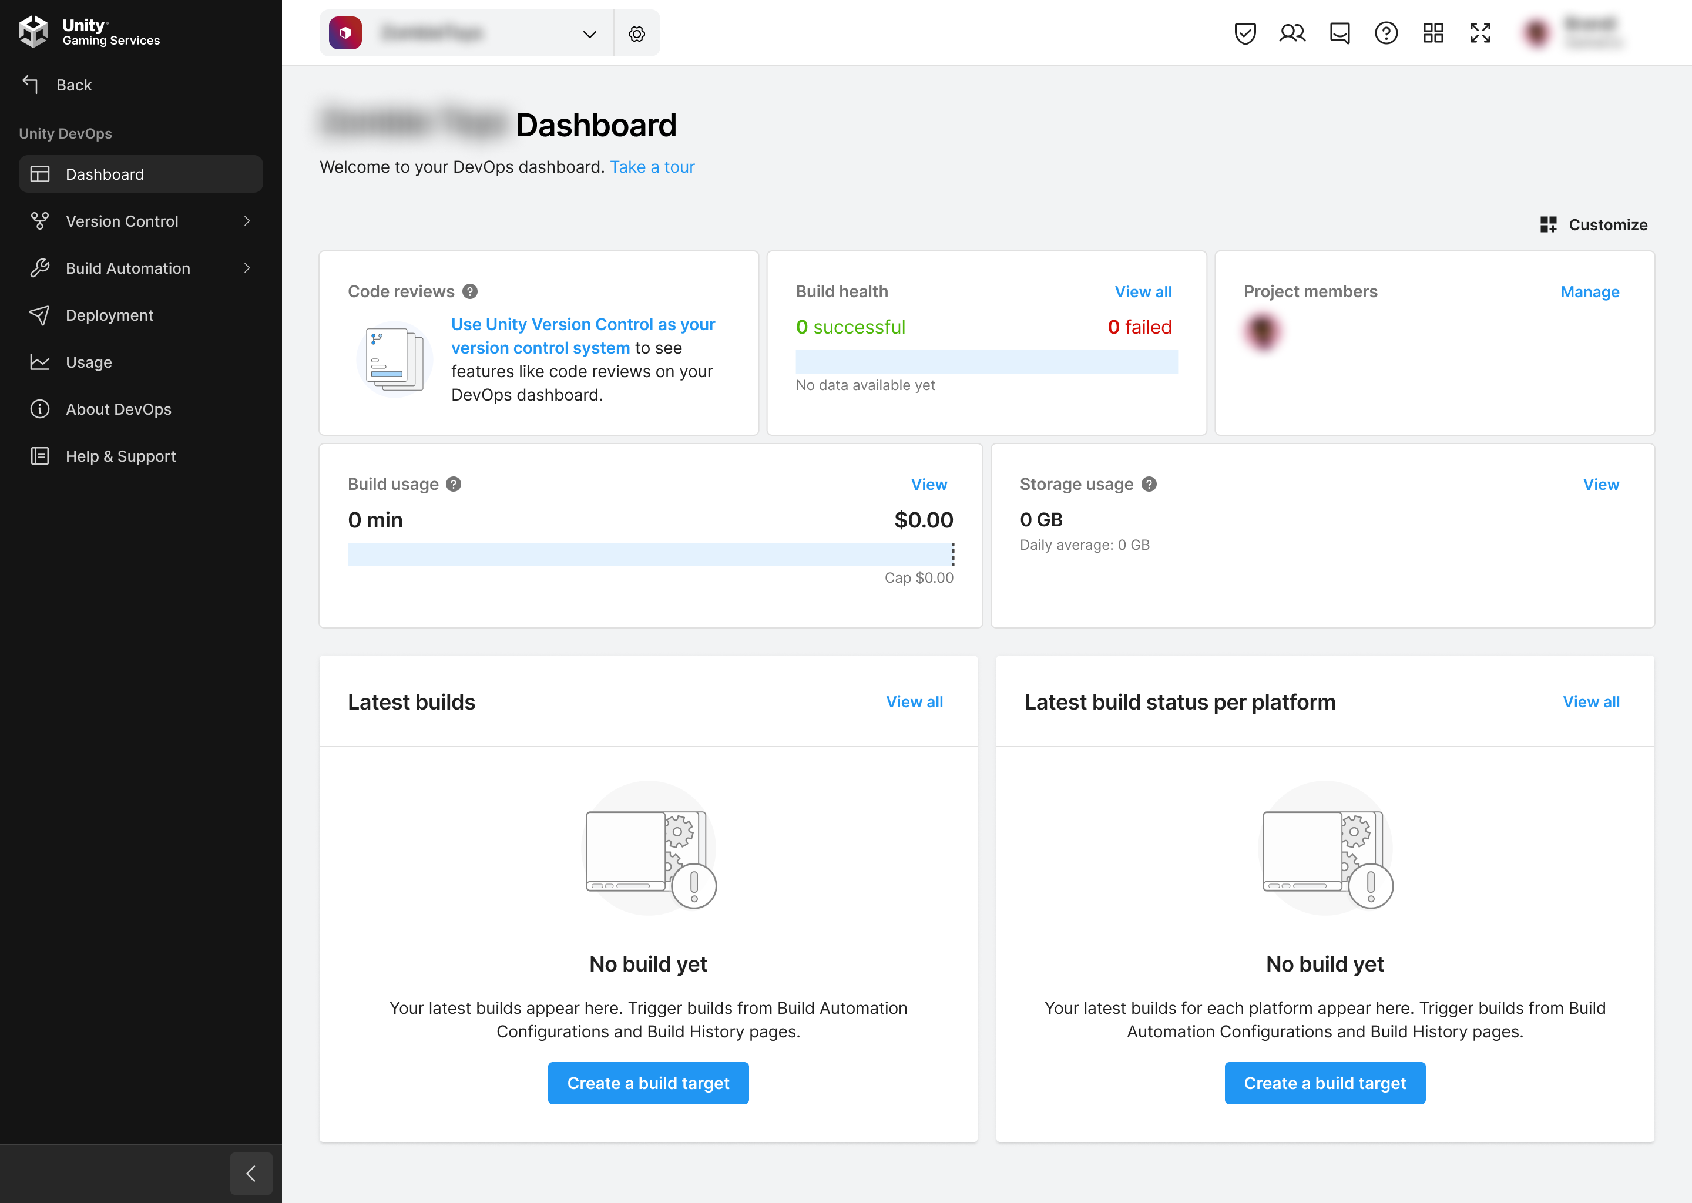Click the Build usage progress bar
Image resolution: width=1692 pixels, height=1203 pixels.
tap(650, 554)
